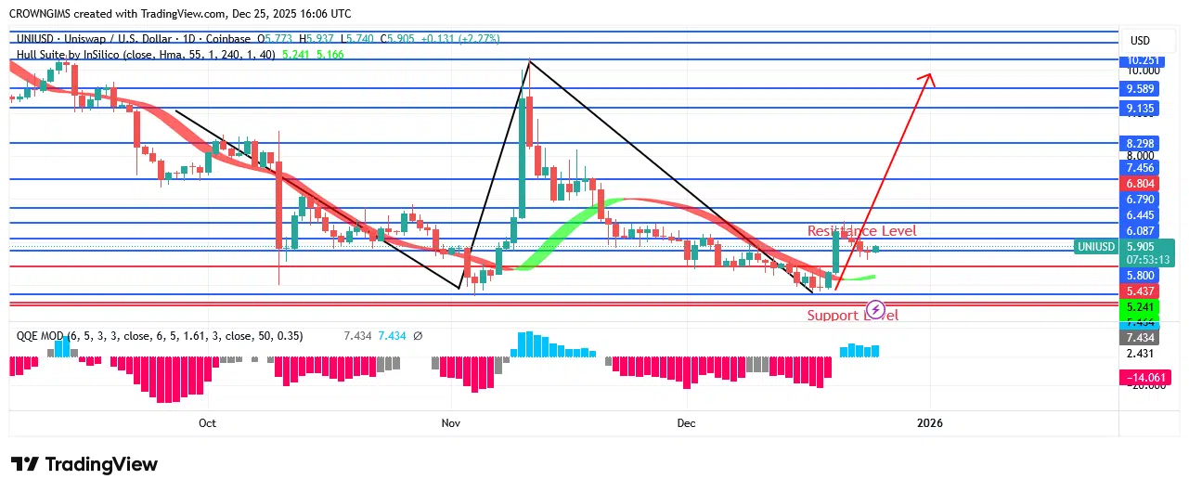
Task: Click the Resistance Level text label
Action: [x=861, y=230]
